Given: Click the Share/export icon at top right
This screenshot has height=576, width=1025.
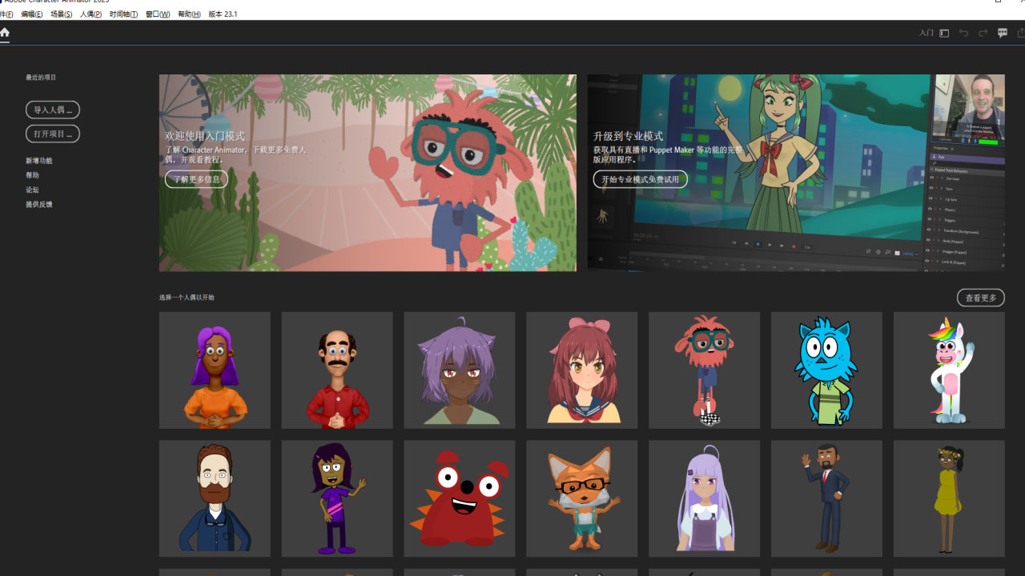Looking at the screenshot, I should [1020, 33].
